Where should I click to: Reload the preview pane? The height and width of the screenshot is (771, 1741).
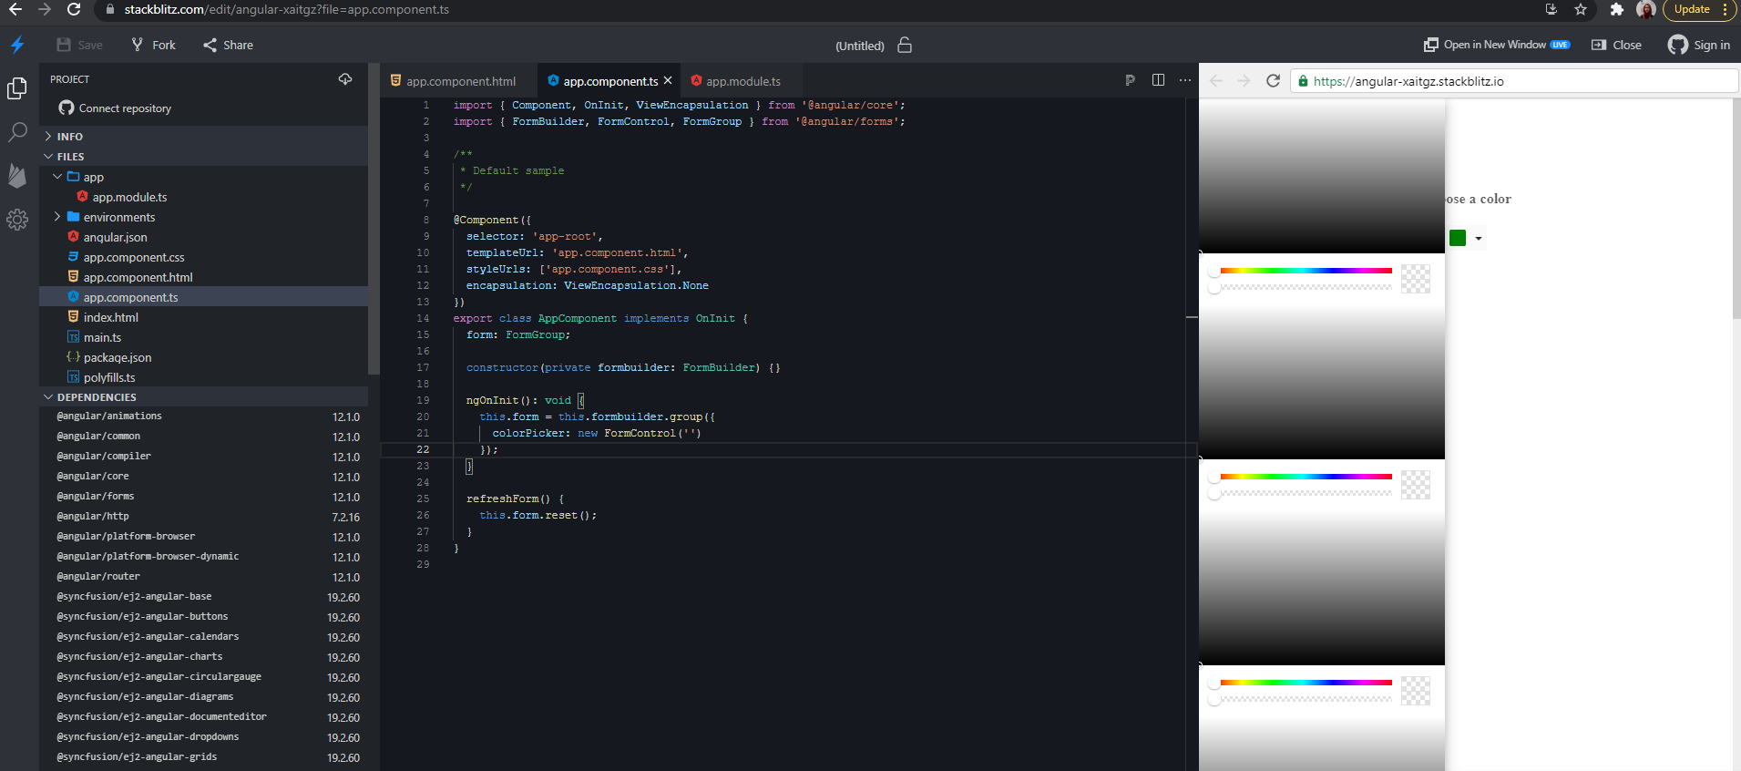point(1273,81)
